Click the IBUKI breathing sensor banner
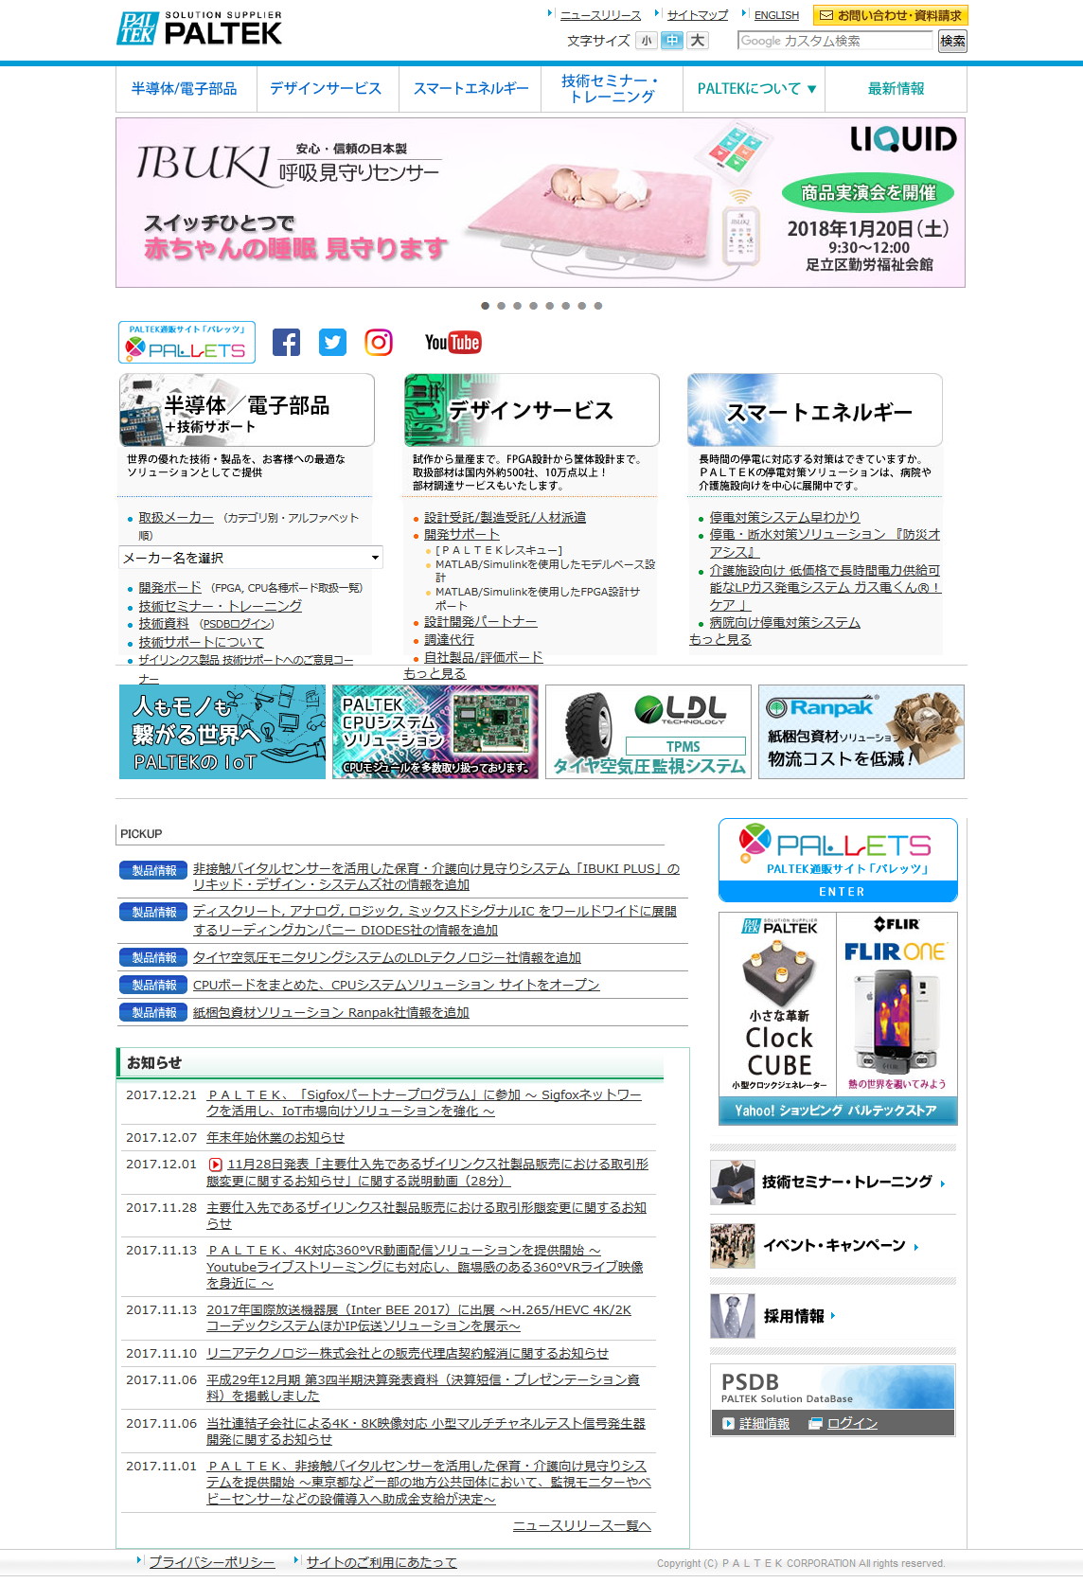This screenshot has width=1083, height=1583. coord(541,203)
